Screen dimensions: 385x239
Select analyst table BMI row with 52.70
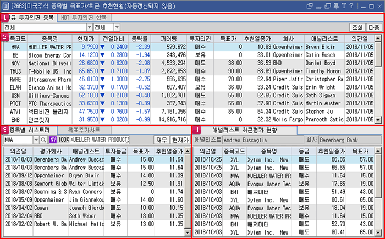284,224
